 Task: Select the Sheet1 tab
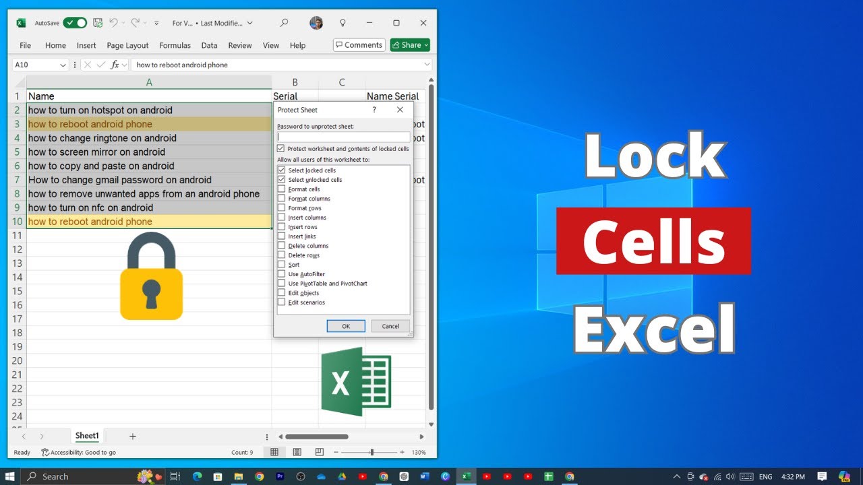pos(87,436)
